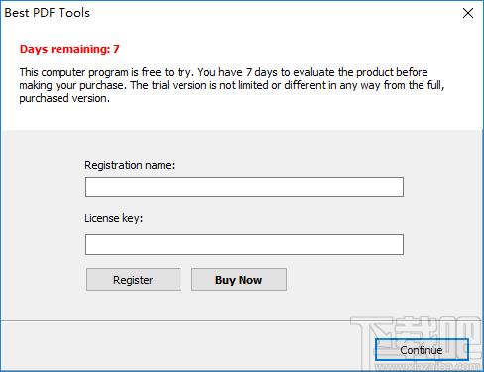
Task: Continue with the trial version
Action: tap(422, 350)
